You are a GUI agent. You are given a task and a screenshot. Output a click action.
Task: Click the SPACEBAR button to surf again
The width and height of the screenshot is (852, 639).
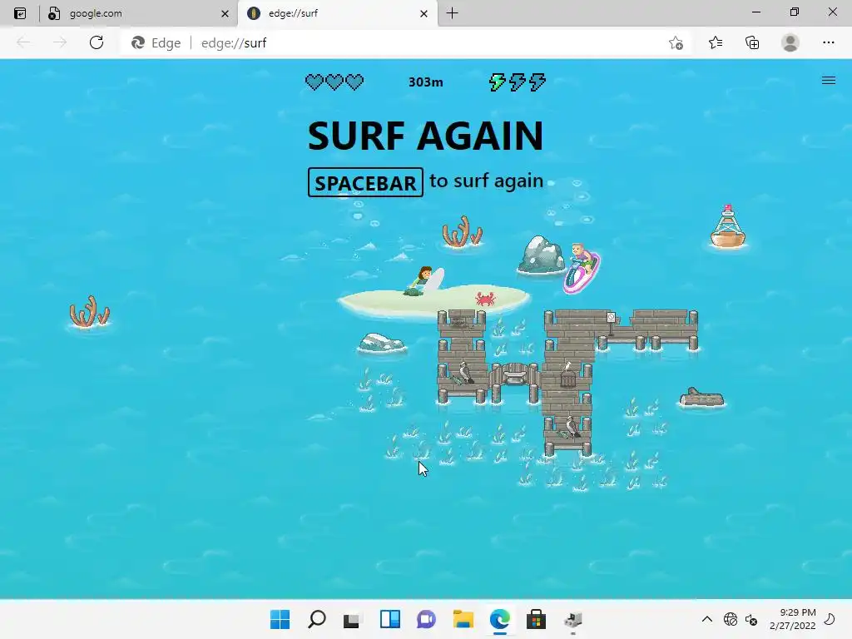pos(365,182)
